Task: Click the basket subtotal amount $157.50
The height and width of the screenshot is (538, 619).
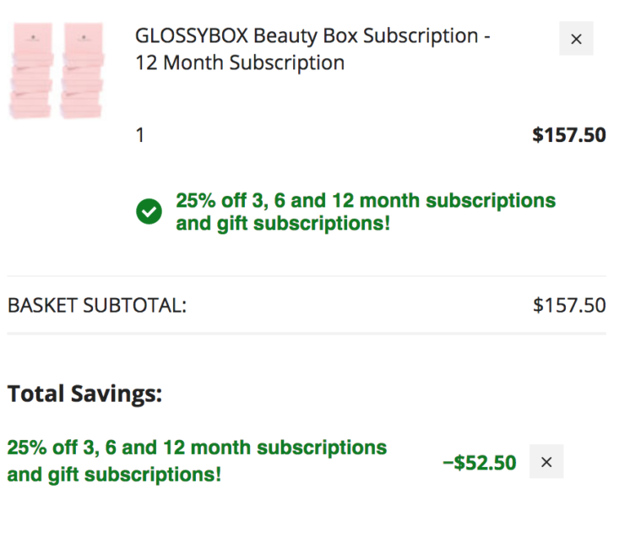Action: point(569,306)
